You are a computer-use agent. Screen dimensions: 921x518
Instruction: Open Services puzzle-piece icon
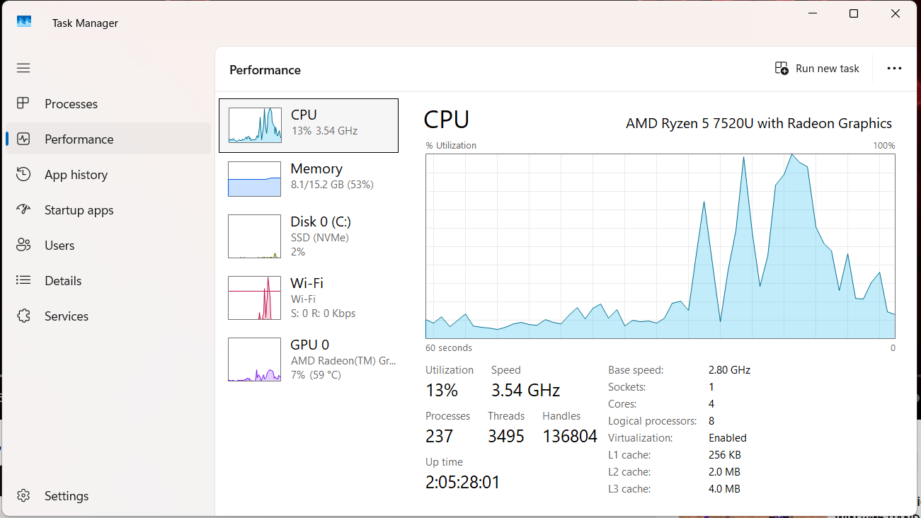[x=23, y=316]
